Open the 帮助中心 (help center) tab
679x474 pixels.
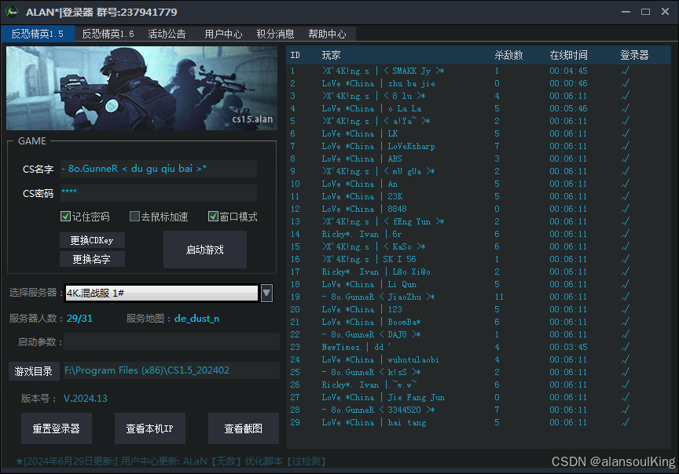click(x=328, y=34)
